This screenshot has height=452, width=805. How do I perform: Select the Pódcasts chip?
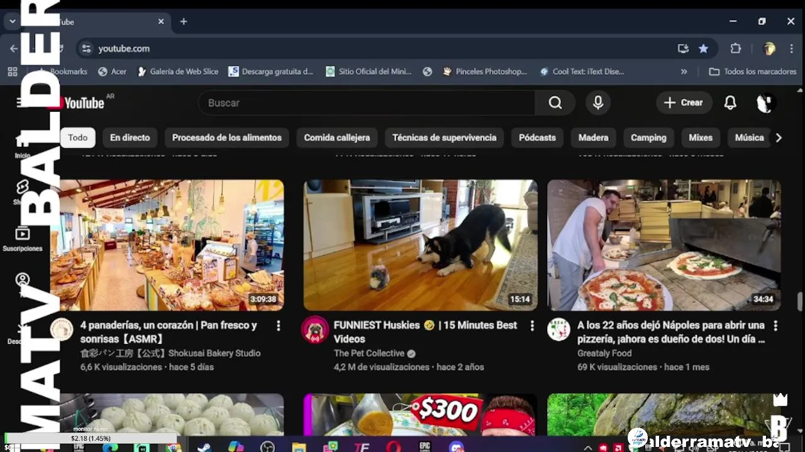coord(537,137)
